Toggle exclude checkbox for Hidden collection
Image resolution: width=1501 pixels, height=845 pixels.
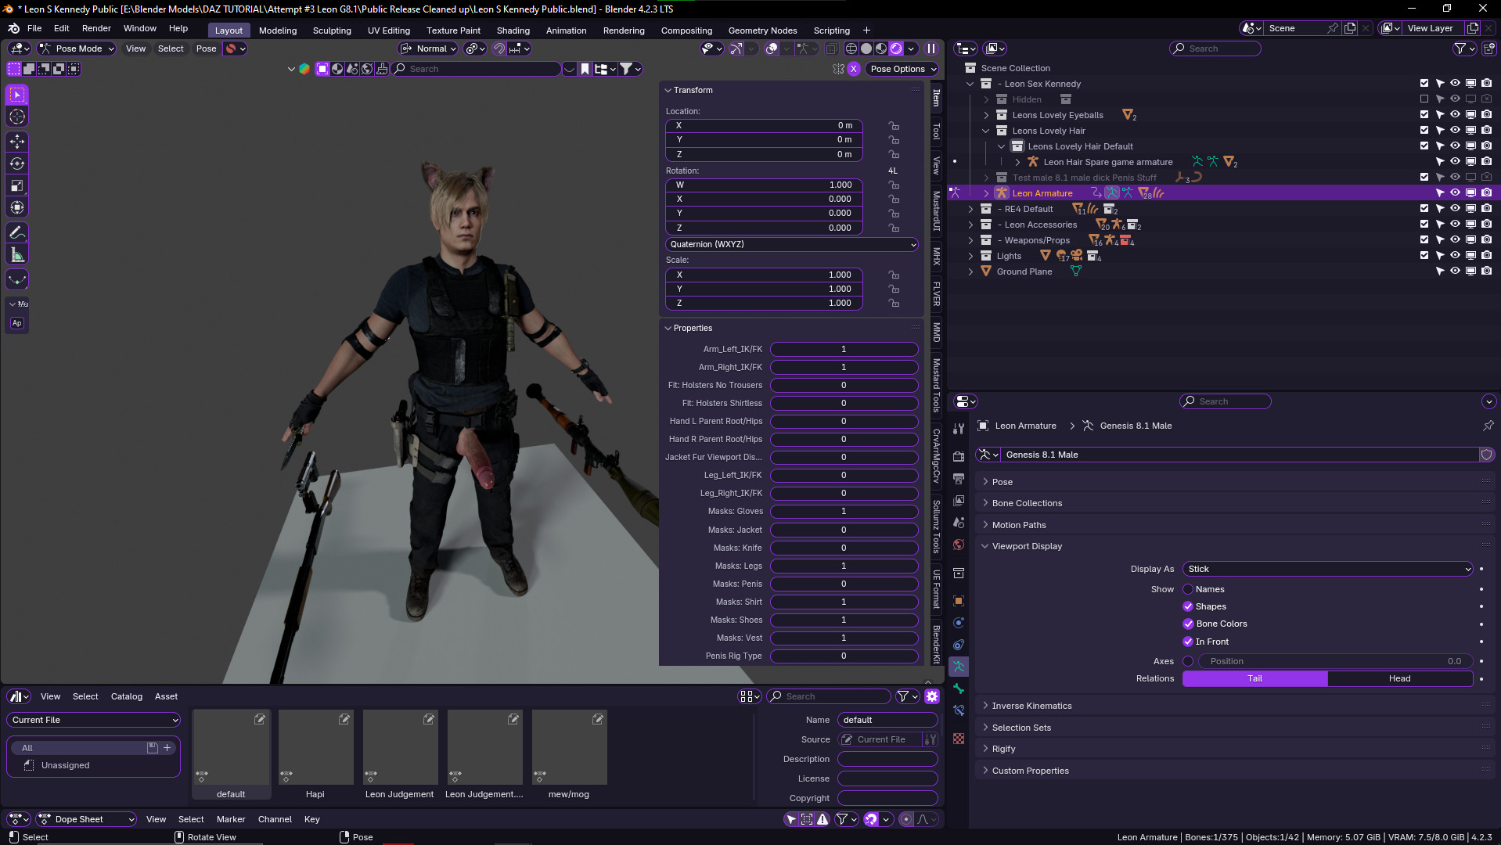coord(1424,99)
